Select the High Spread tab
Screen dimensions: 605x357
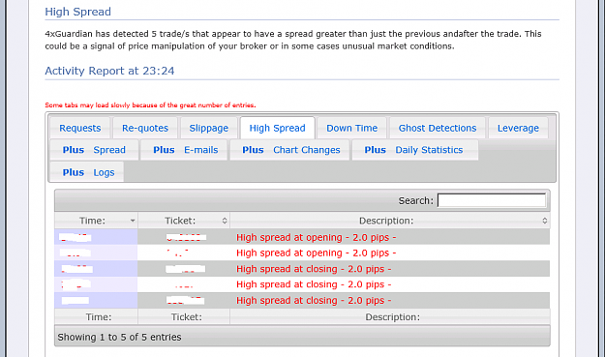(x=277, y=128)
